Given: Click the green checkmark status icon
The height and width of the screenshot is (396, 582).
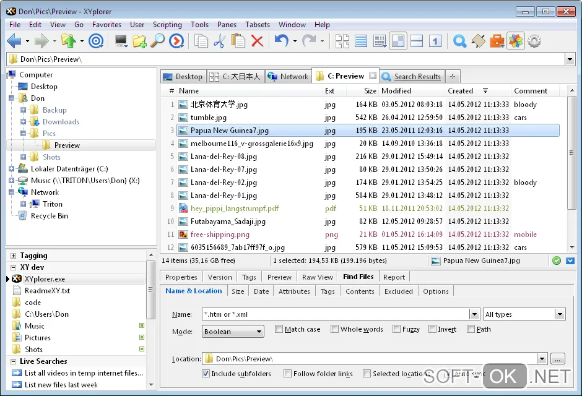Looking at the screenshot, I should pos(557,260).
